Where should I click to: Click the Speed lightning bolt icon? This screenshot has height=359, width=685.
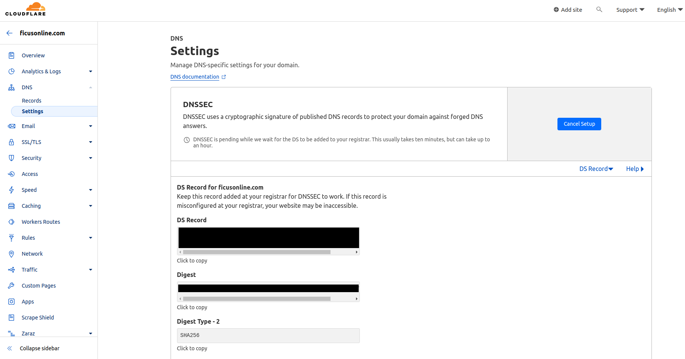(x=11, y=190)
